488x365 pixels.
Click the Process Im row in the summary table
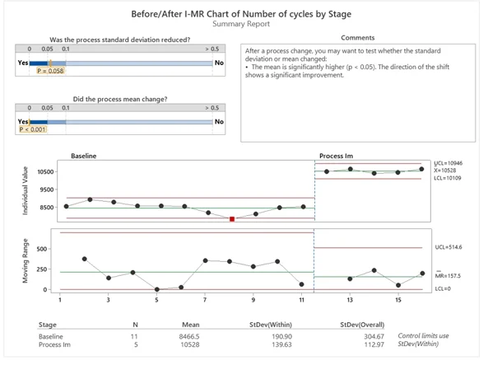[x=211, y=344]
